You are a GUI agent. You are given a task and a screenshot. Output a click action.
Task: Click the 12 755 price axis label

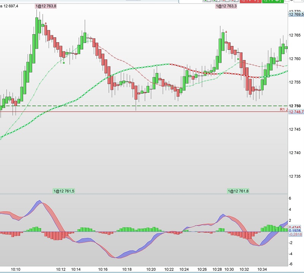(x=295, y=82)
